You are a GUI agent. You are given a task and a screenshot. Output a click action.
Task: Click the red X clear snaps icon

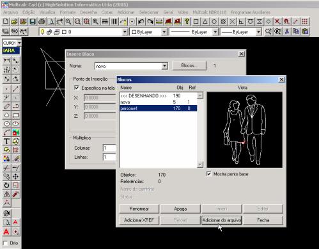tap(277, 22)
